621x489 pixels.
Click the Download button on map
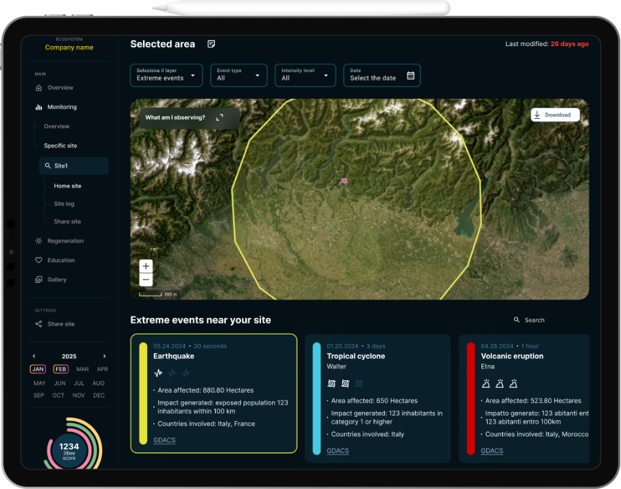555,115
